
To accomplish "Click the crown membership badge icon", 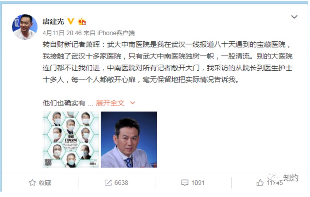I will tap(82, 21).
